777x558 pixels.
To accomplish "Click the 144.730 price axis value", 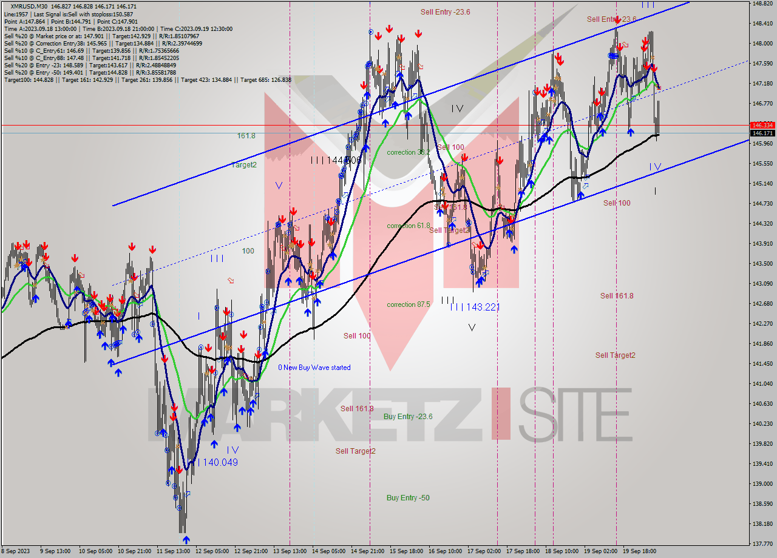I will (x=762, y=204).
